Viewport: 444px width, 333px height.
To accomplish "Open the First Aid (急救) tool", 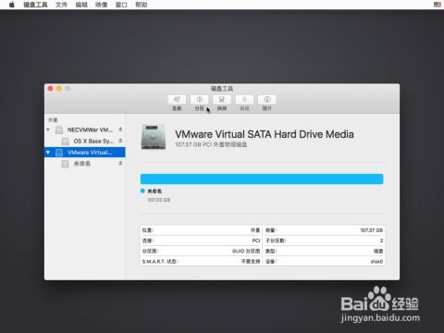I will [177, 100].
